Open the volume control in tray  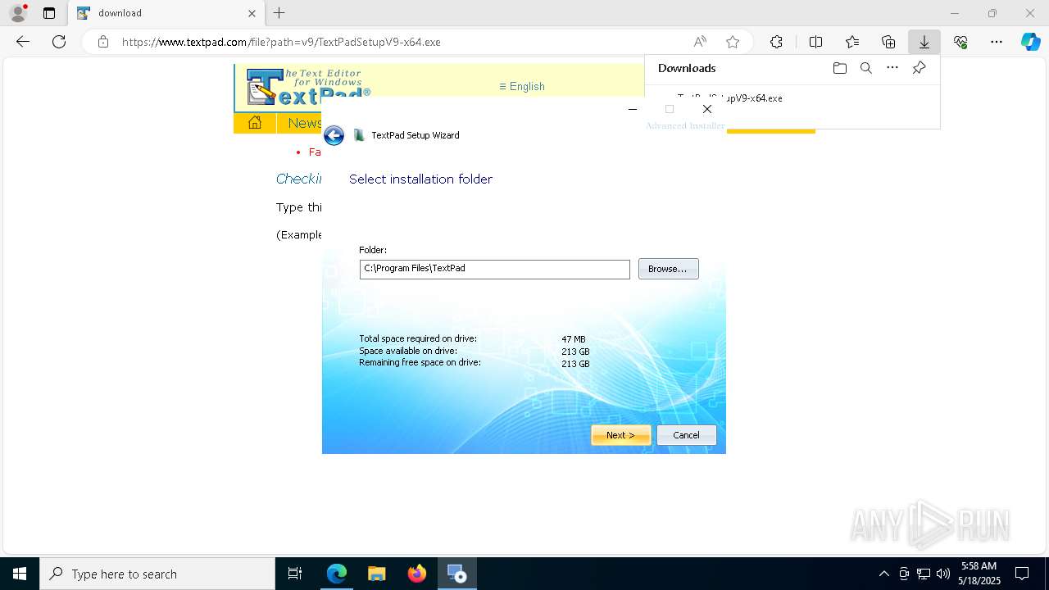(x=943, y=574)
